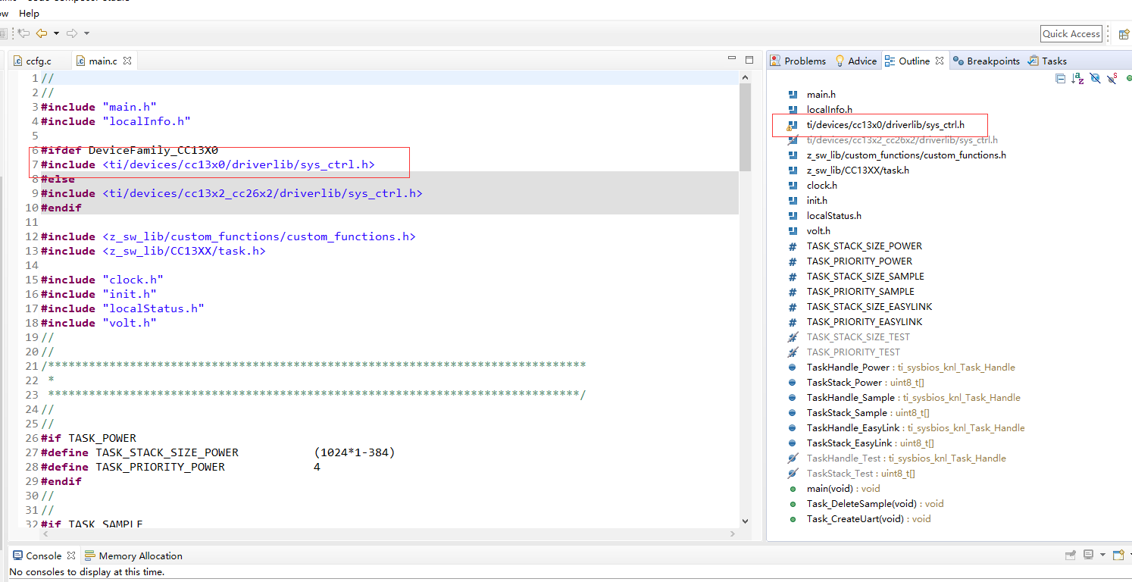Click the inactive TASK_PRIORITY_TEST macro icon
1132x582 pixels.
click(793, 352)
